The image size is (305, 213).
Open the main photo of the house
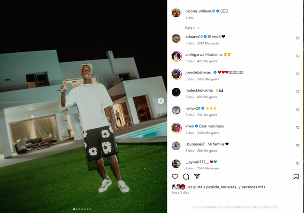(x=84, y=107)
